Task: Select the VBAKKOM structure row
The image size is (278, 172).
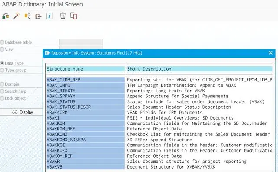Action: [x=86, y=123]
